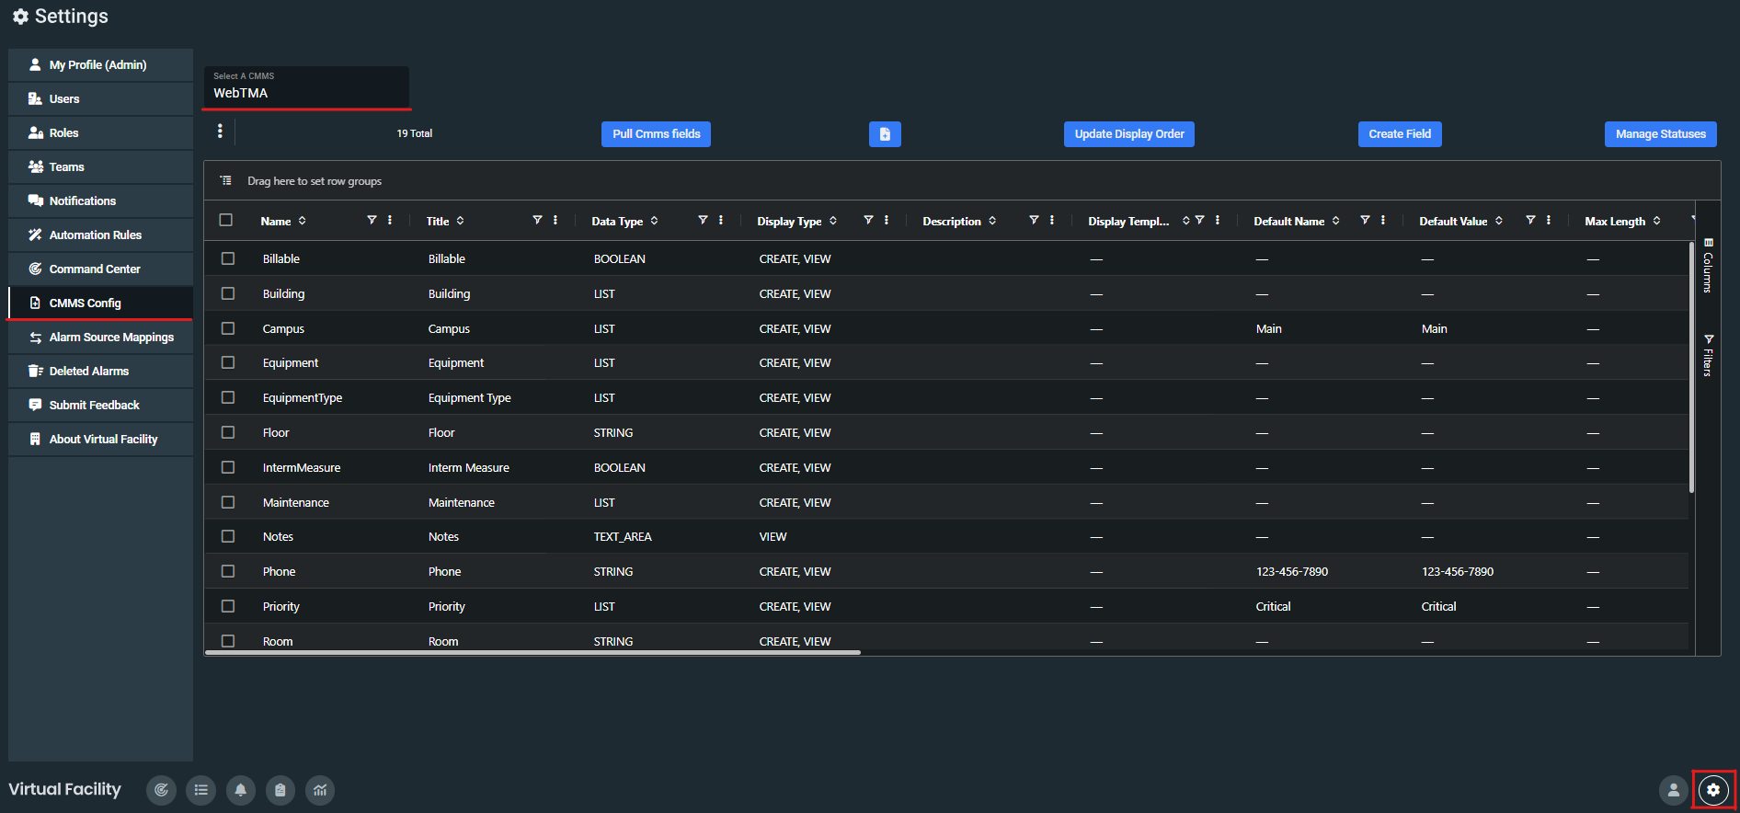Click the alarm bell icon in bottom bar
Viewport: 1740px width, 813px height.
pos(241,790)
